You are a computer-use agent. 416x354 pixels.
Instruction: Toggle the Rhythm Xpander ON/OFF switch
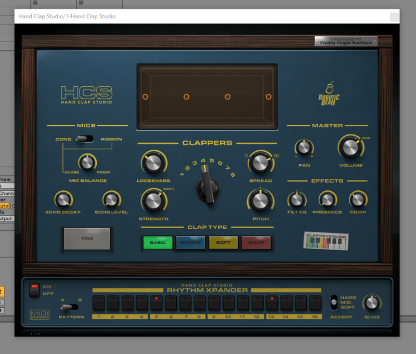(x=34, y=290)
